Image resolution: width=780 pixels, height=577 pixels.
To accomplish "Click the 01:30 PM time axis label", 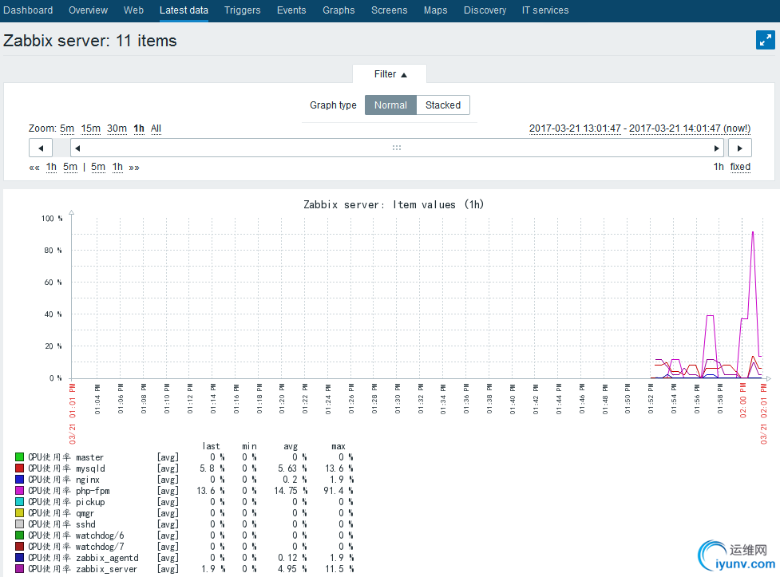I will 398,398.
